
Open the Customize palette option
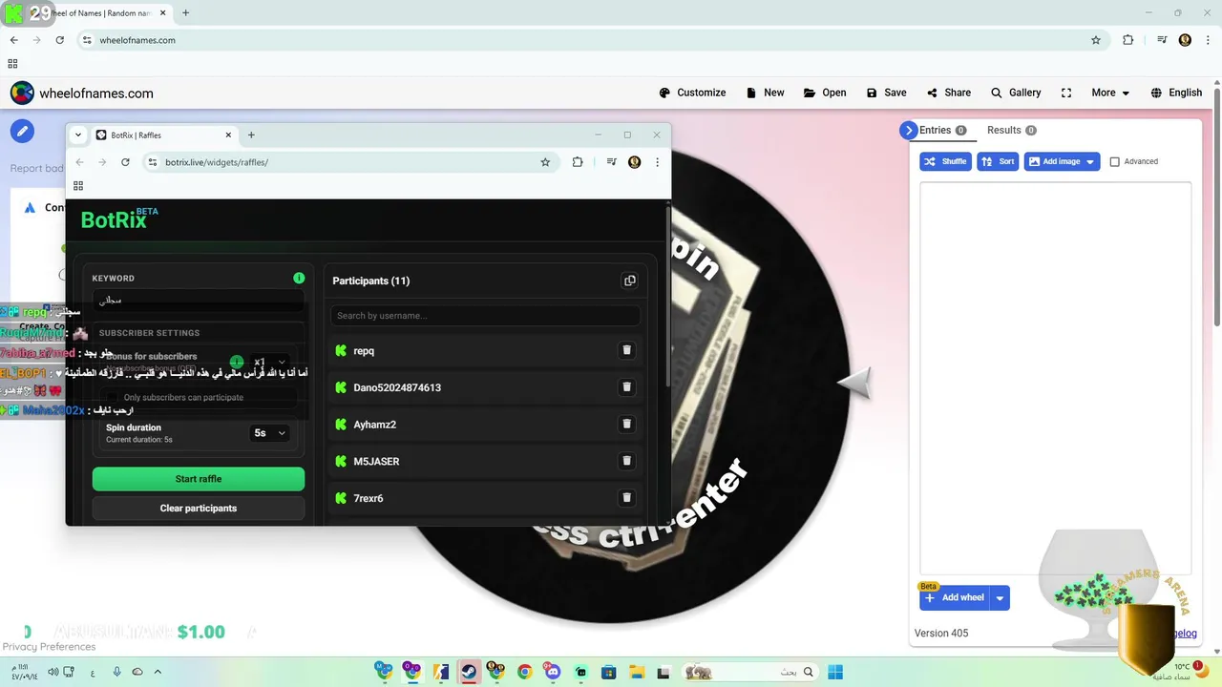[692, 93]
